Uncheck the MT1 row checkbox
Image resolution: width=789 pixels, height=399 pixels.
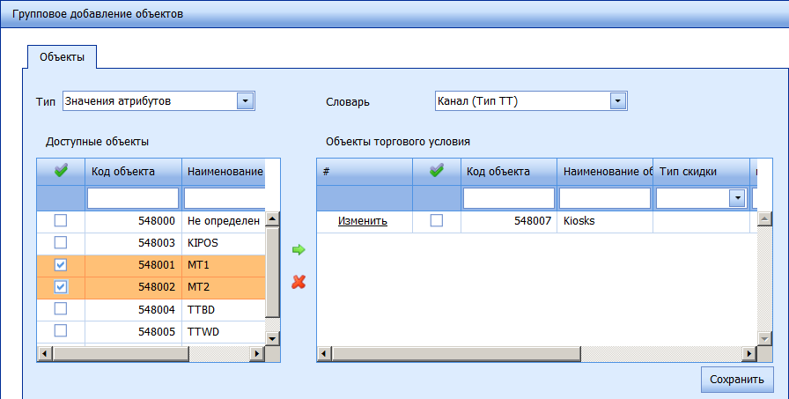click(61, 264)
